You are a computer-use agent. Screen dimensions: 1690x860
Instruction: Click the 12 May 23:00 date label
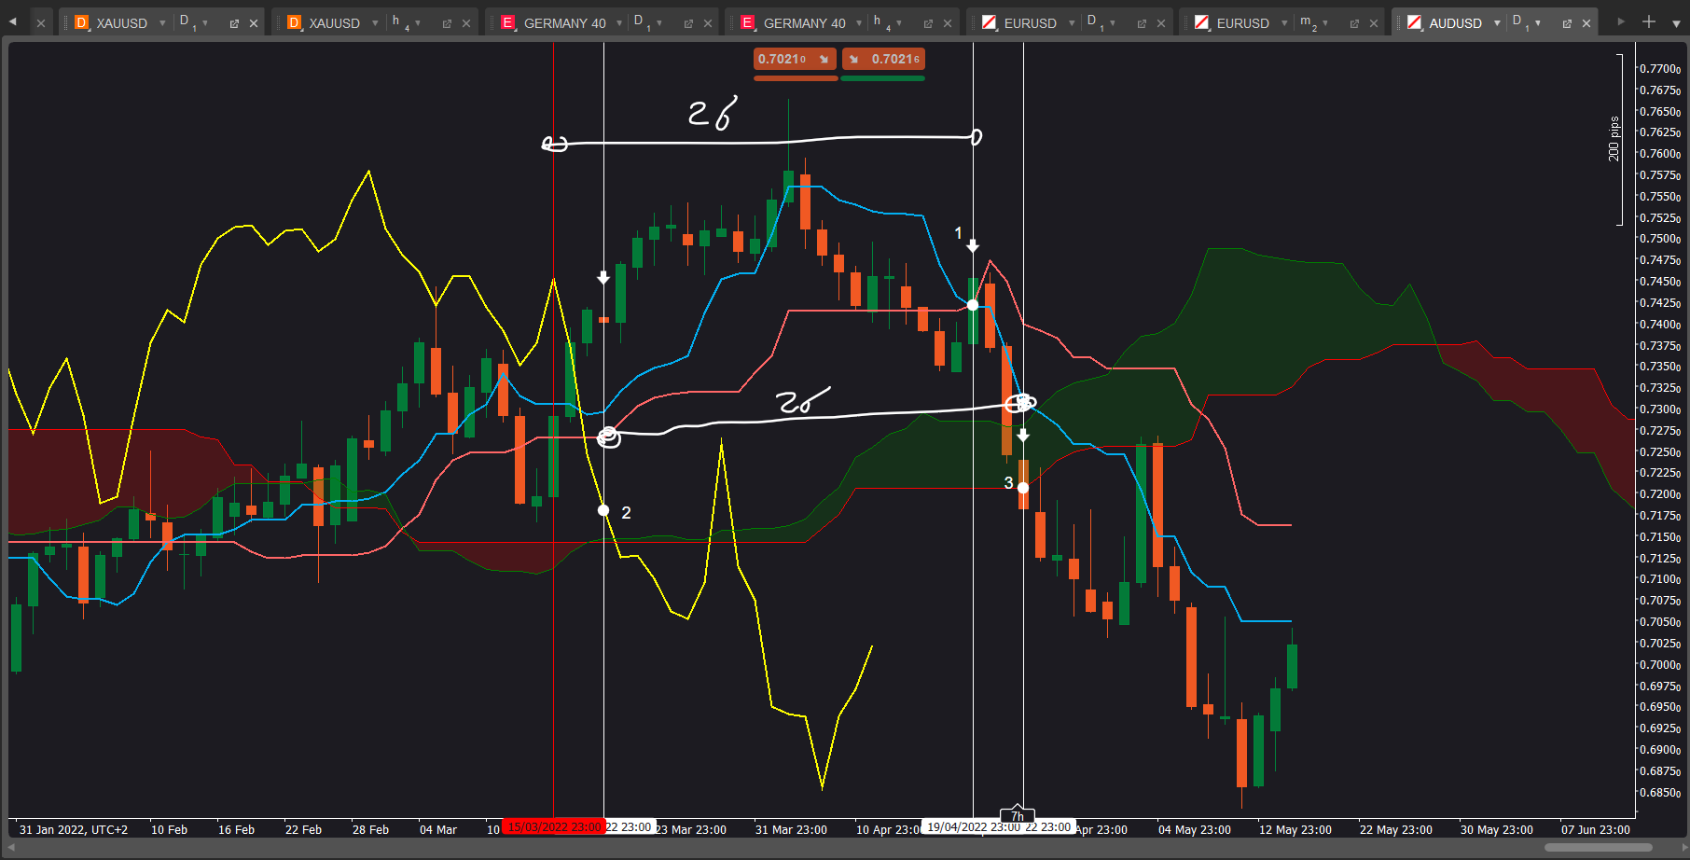(x=1295, y=829)
